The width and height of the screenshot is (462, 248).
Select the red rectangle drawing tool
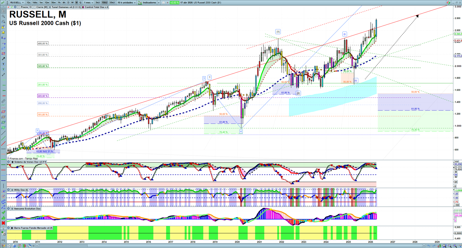click(x=3, y=54)
